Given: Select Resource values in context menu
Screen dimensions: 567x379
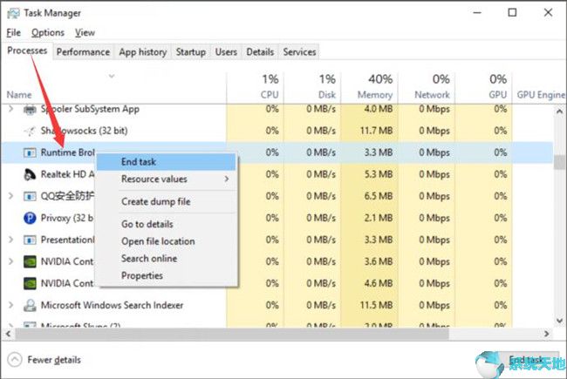Looking at the screenshot, I should (x=167, y=179).
